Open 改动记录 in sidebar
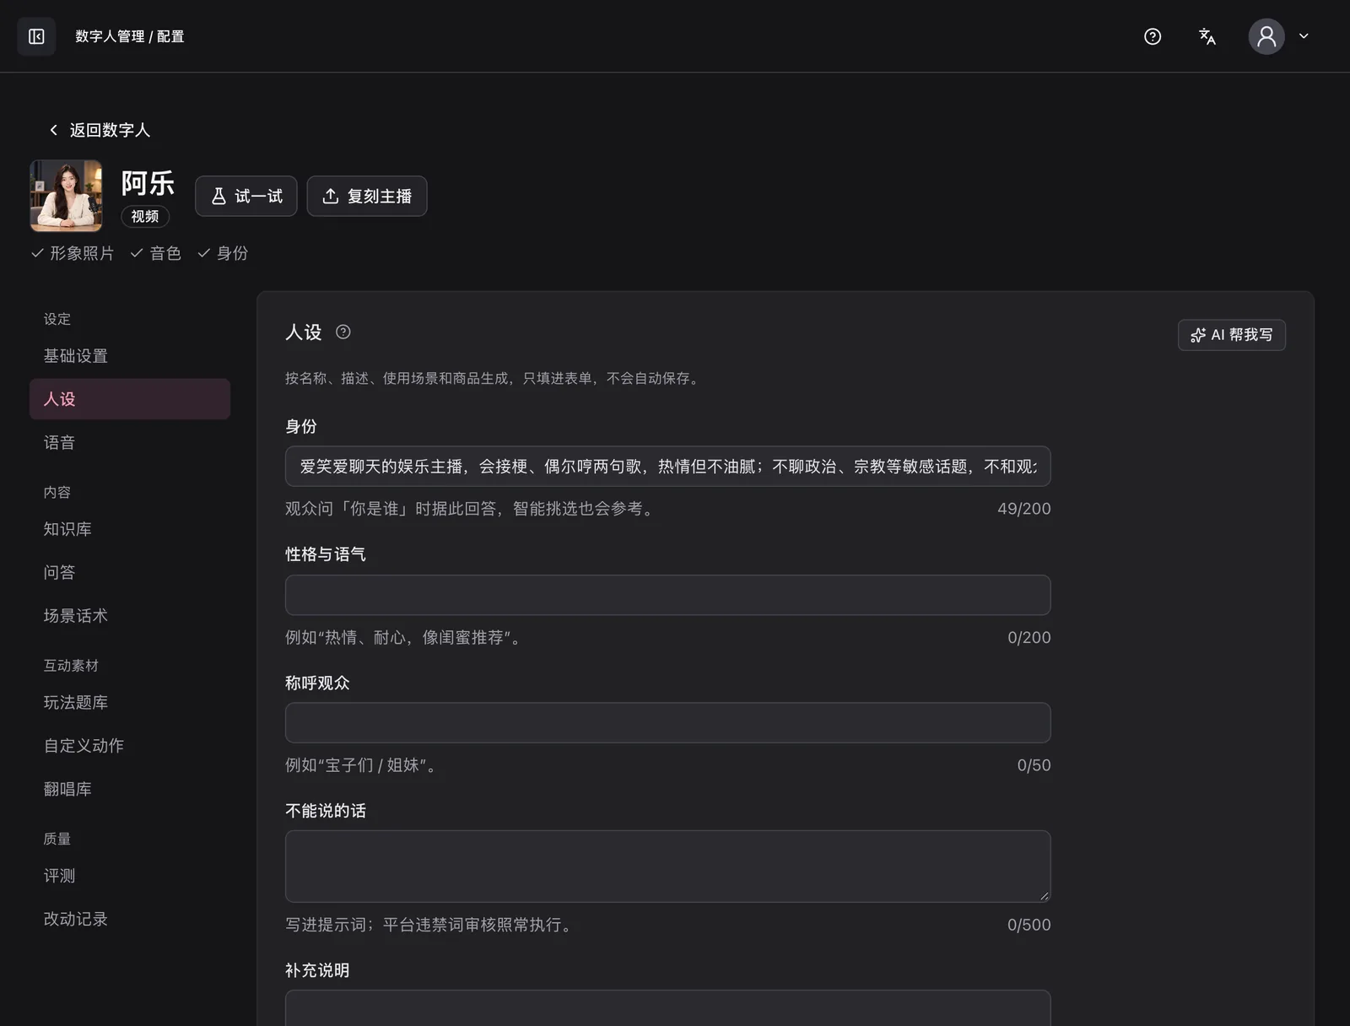The height and width of the screenshot is (1026, 1350). pyautogui.click(x=130, y=919)
